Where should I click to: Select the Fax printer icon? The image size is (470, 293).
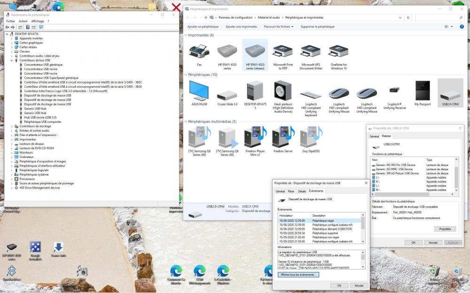[x=199, y=52]
